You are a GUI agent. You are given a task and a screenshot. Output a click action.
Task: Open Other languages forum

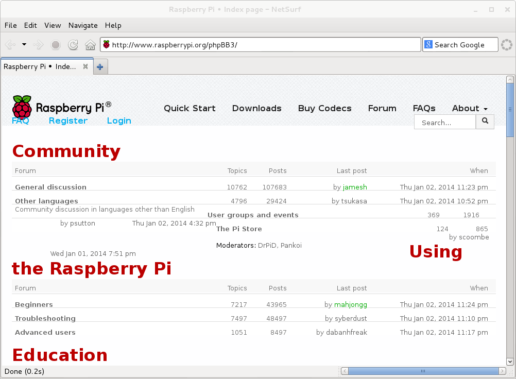[x=46, y=201]
